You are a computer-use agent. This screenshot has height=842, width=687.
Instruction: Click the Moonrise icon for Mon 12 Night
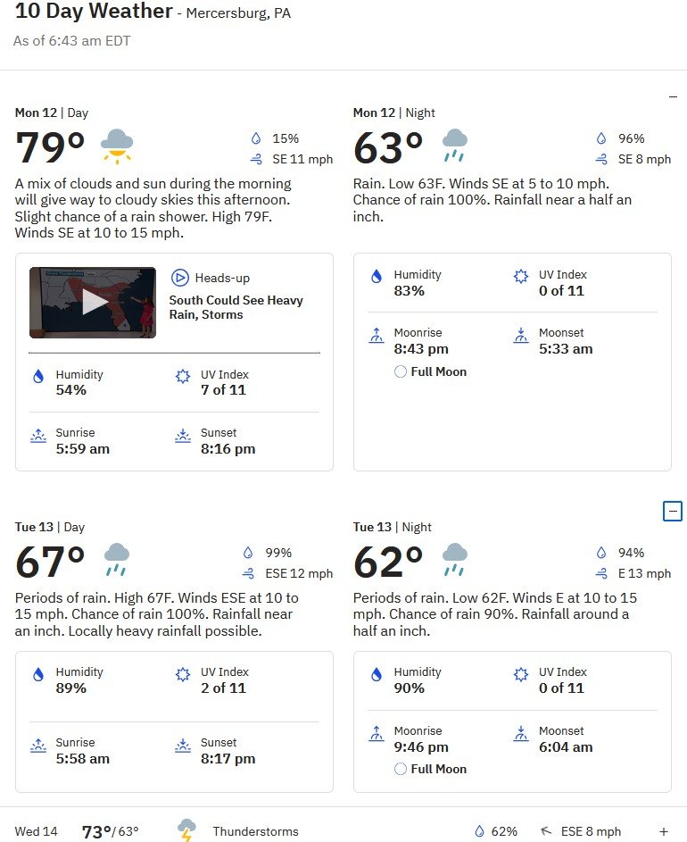pyautogui.click(x=377, y=336)
